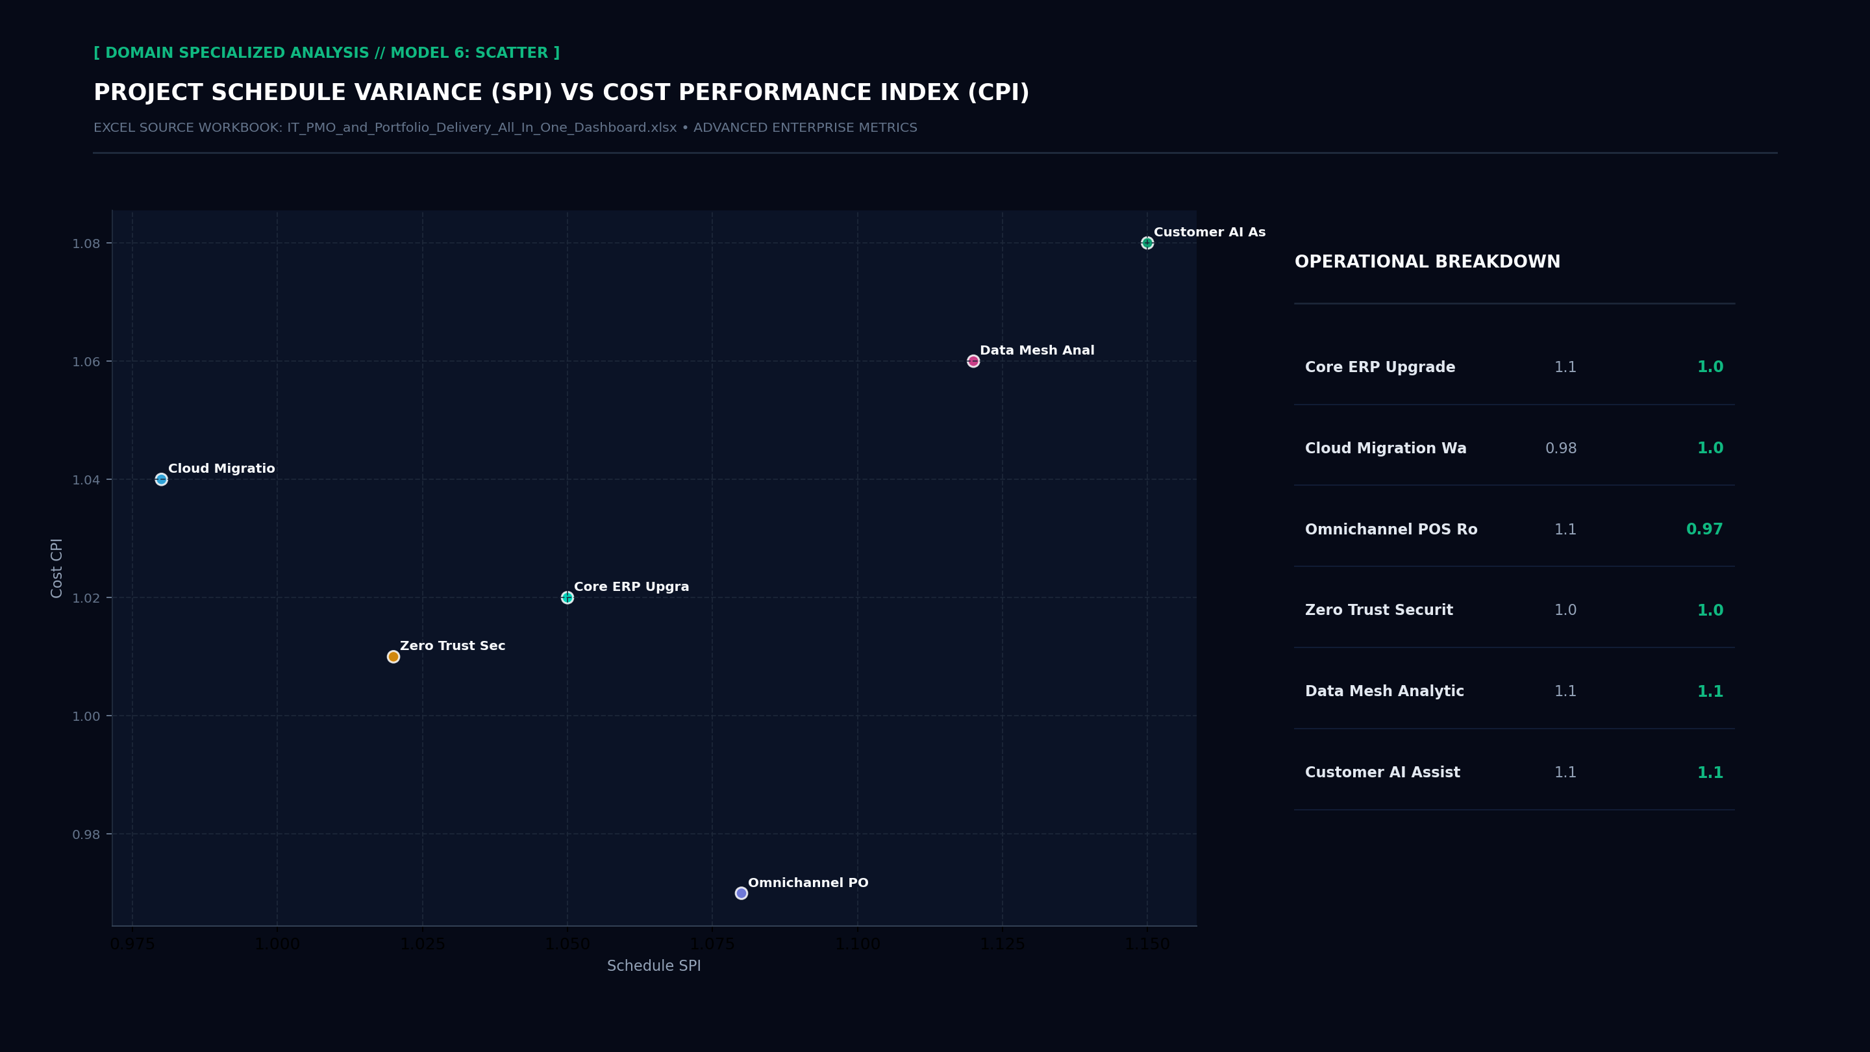
Task: Click the Core ERP Upgrade row label
Action: (x=1380, y=368)
